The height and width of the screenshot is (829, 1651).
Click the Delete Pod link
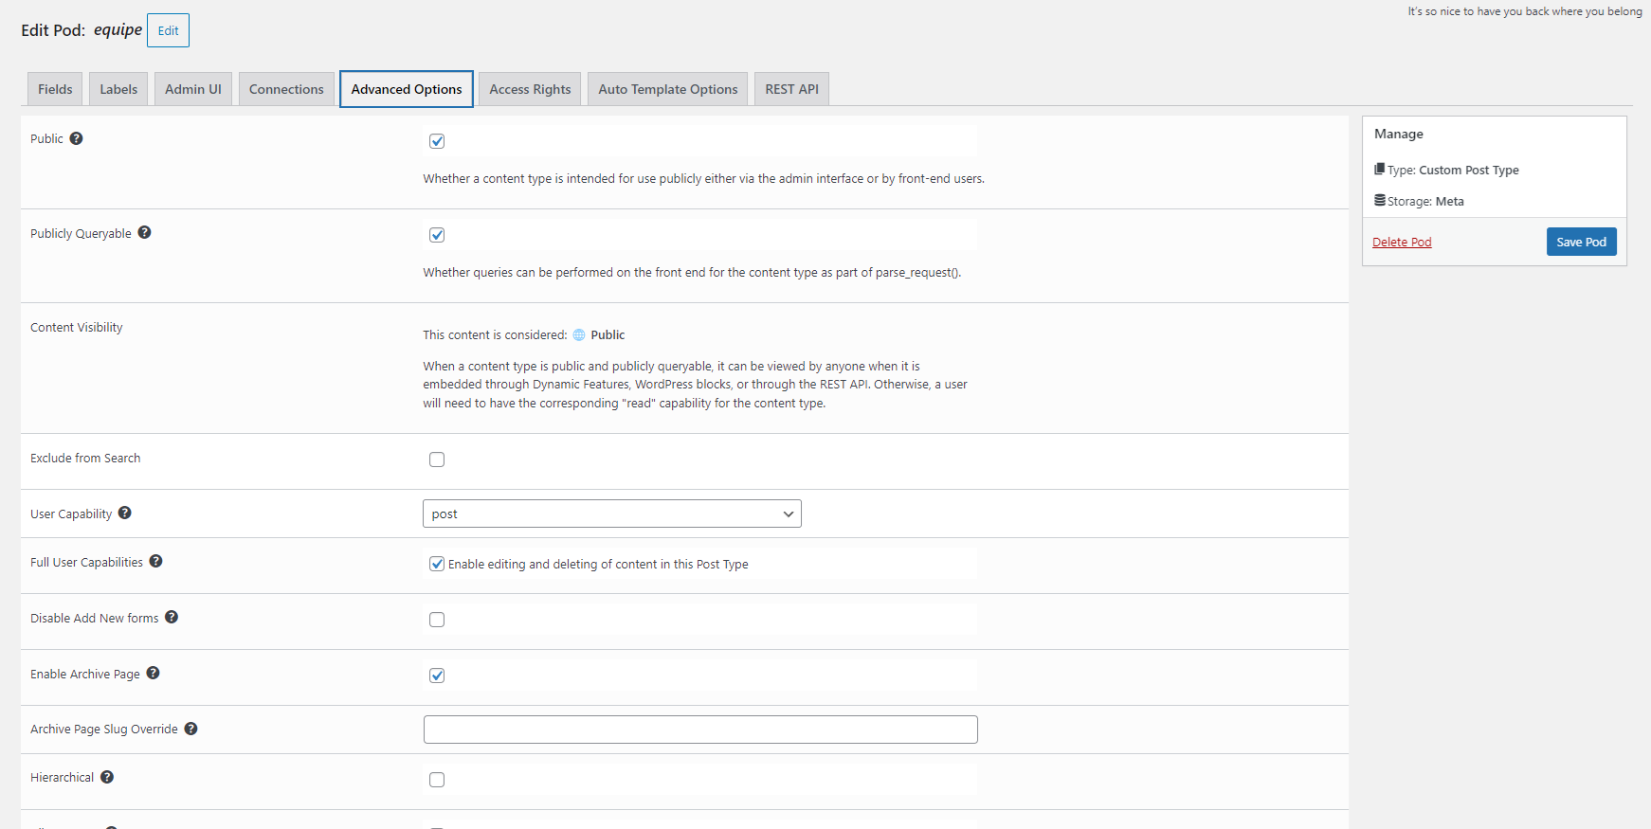pos(1402,242)
